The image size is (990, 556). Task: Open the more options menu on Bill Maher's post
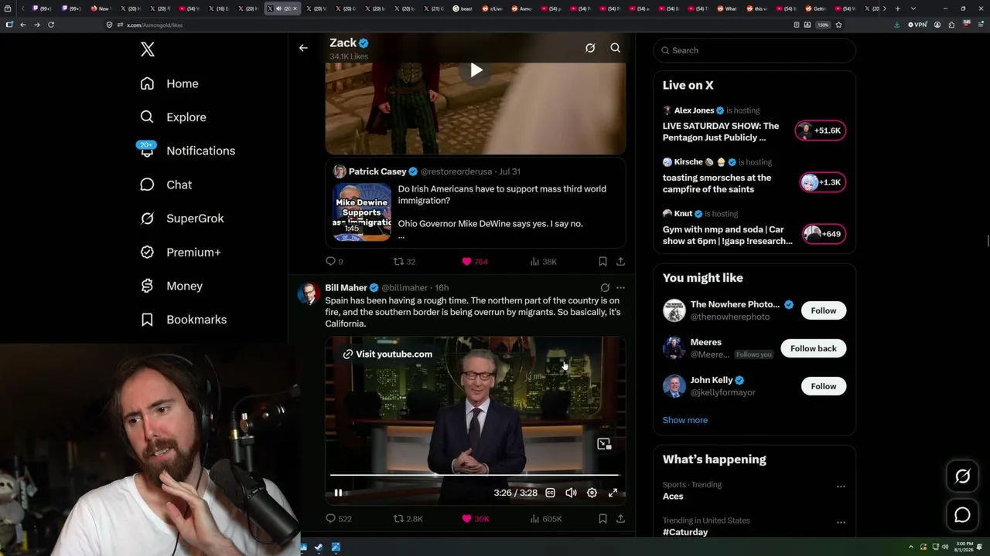[620, 288]
